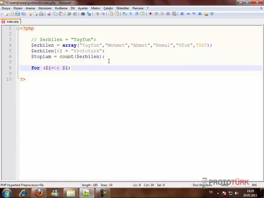The image size is (264, 198).
Task: Open the Eklentiler menu
Action: tap(123, 8)
